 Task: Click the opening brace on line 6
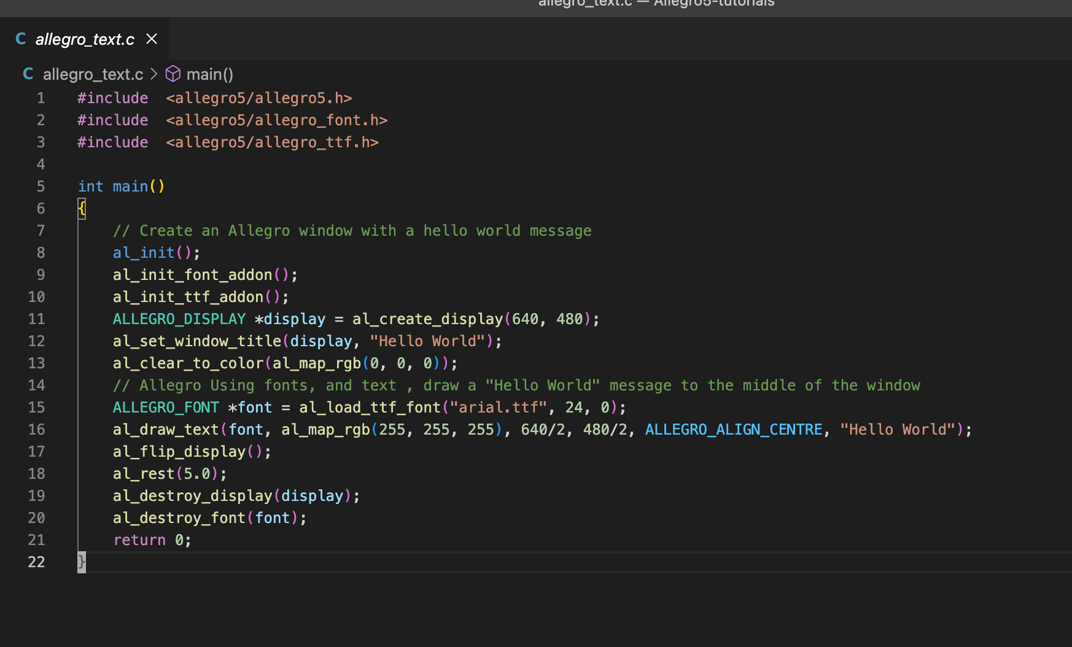point(80,208)
